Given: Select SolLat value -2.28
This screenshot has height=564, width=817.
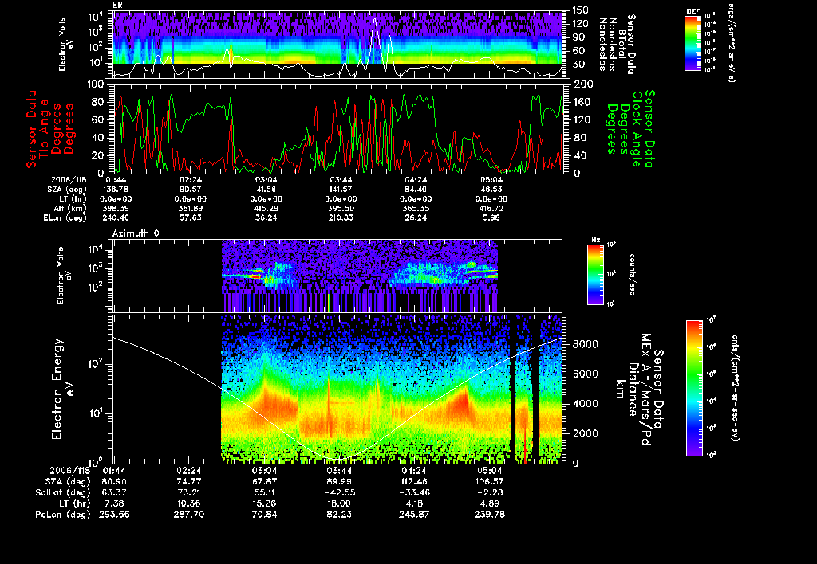Looking at the screenshot, I should pyautogui.click(x=491, y=492).
